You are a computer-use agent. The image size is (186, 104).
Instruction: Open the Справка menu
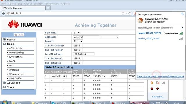[x=65, y=4]
